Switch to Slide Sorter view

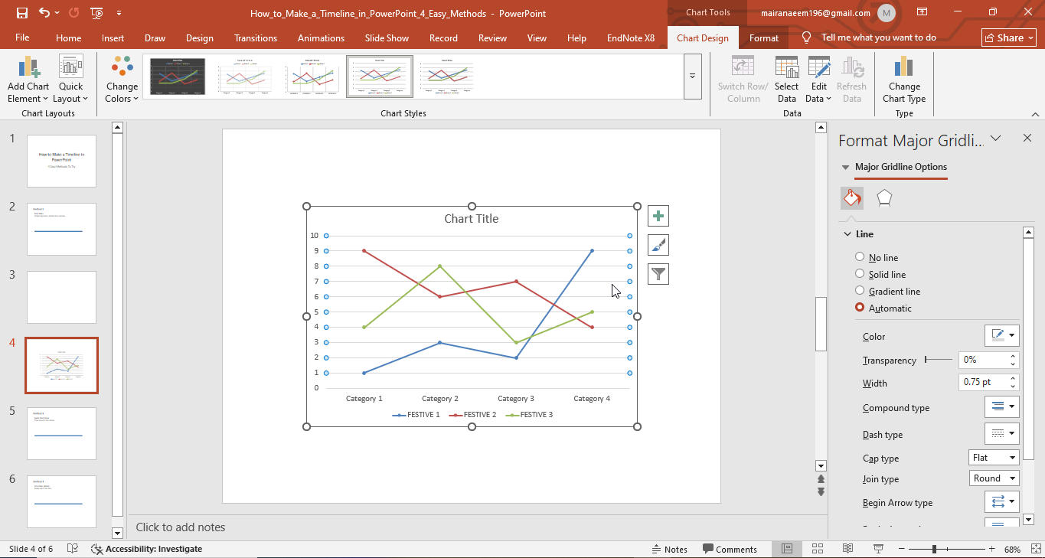818,549
